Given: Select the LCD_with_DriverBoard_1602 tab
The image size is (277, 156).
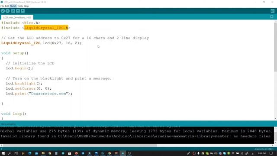Looking at the screenshot, I should pos(17,17).
